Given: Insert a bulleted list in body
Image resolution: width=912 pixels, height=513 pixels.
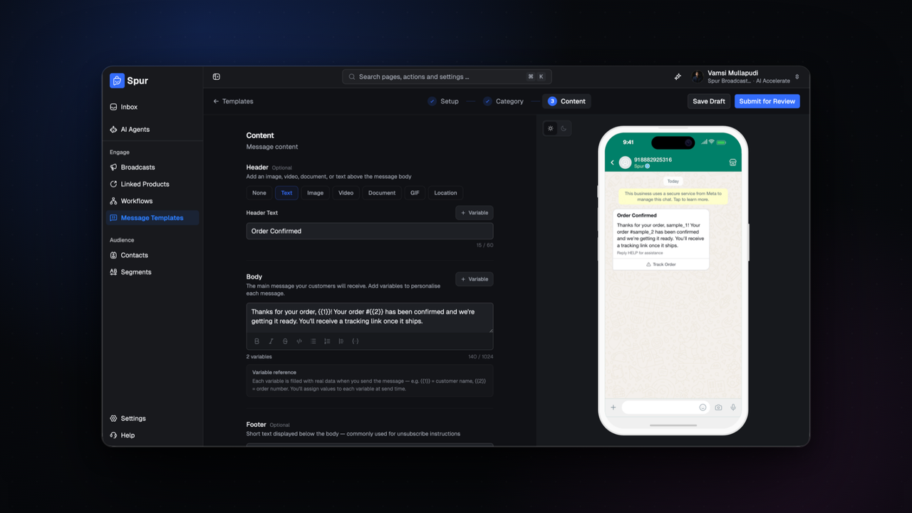Looking at the screenshot, I should (313, 341).
